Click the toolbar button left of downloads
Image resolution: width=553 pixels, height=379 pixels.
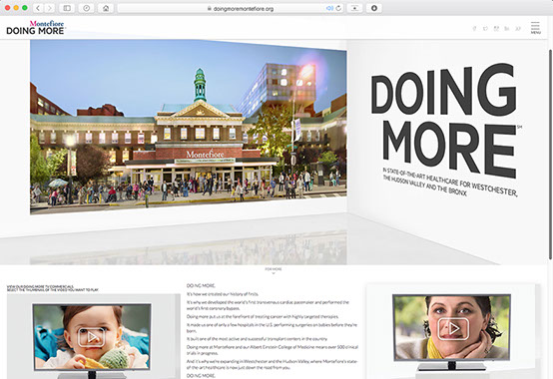[354, 8]
